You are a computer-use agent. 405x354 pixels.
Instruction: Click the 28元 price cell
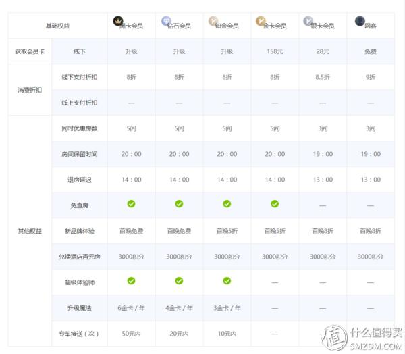[x=323, y=51]
